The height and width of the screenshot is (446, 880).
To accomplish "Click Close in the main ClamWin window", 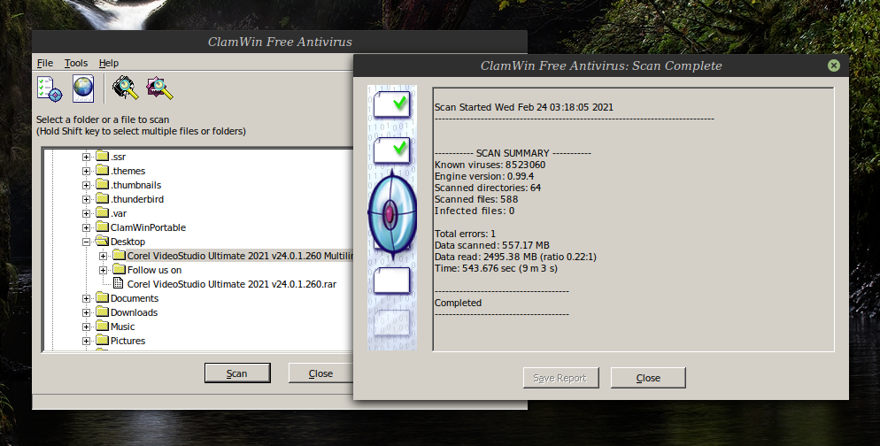I will [x=320, y=373].
